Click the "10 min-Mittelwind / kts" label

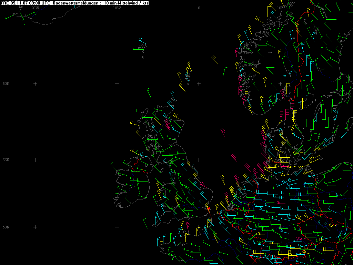coord(126,3)
